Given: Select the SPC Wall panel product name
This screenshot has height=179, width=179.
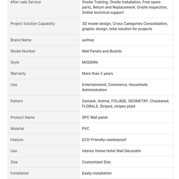Looking at the screenshot, I should (x=95, y=117).
